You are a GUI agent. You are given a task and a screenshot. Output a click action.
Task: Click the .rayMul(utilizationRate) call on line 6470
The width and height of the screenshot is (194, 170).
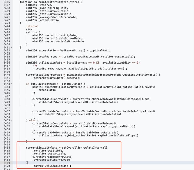(x=51, y=166)
